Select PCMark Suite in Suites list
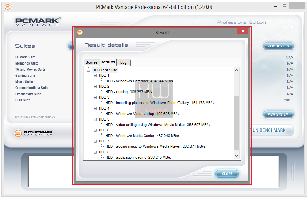 pos(25,57)
